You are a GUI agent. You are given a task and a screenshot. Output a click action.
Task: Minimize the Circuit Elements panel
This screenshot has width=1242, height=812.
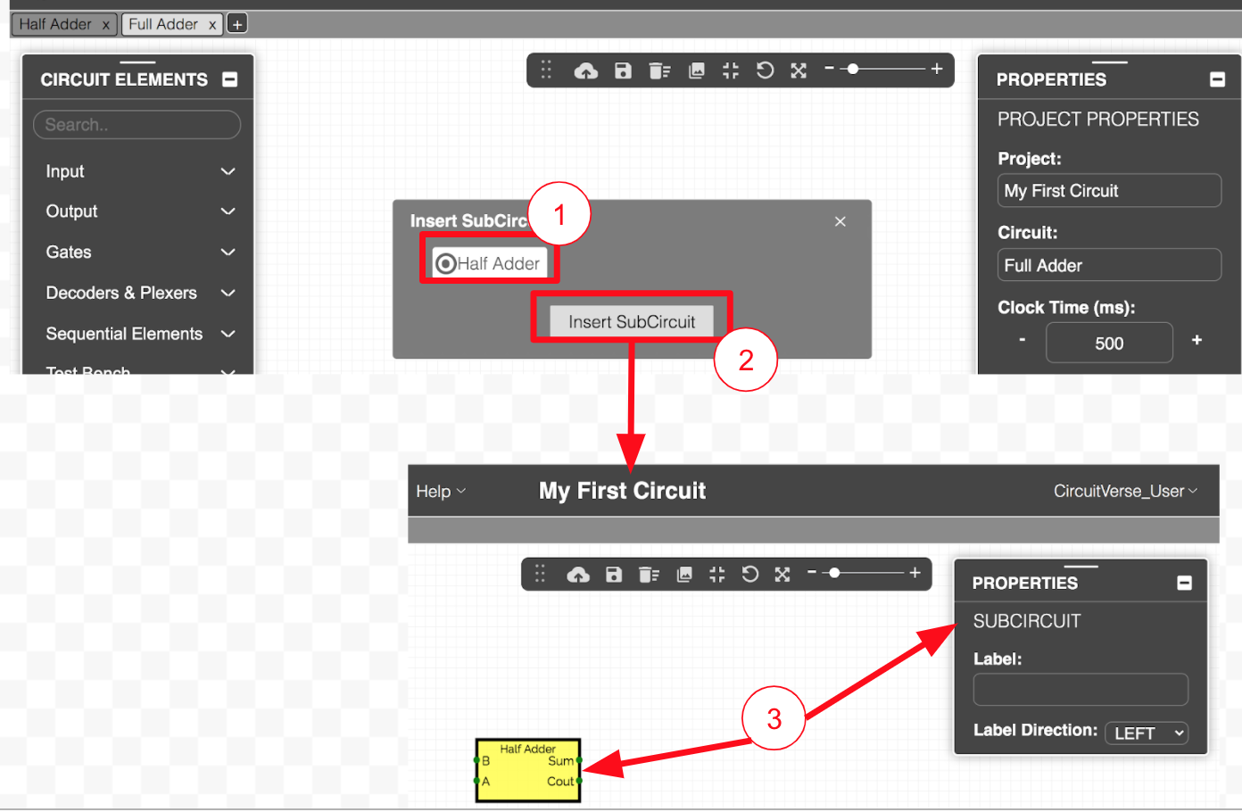(230, 79)
